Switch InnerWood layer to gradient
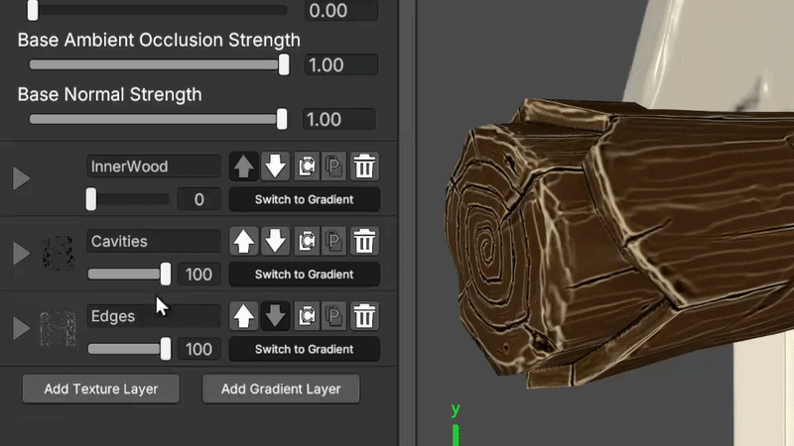 tap(304, 199)
